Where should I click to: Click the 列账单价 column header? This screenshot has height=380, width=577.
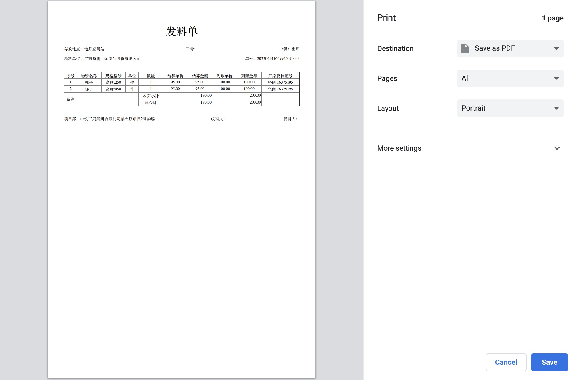tap(224, 76)
